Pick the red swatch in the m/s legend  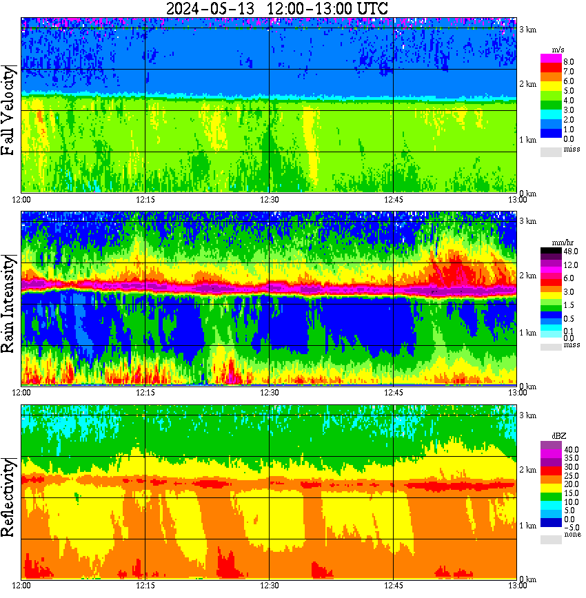click(551, 68)
